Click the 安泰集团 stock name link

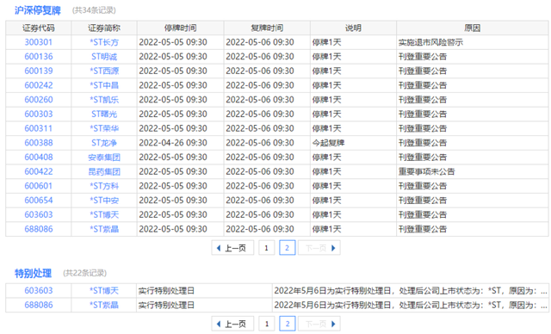click(x=104, y=158)
